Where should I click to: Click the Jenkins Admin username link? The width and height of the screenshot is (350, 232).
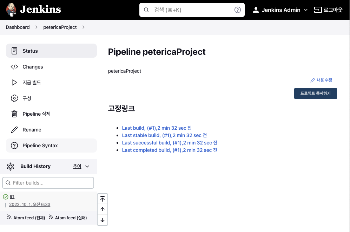pos(281,10)
